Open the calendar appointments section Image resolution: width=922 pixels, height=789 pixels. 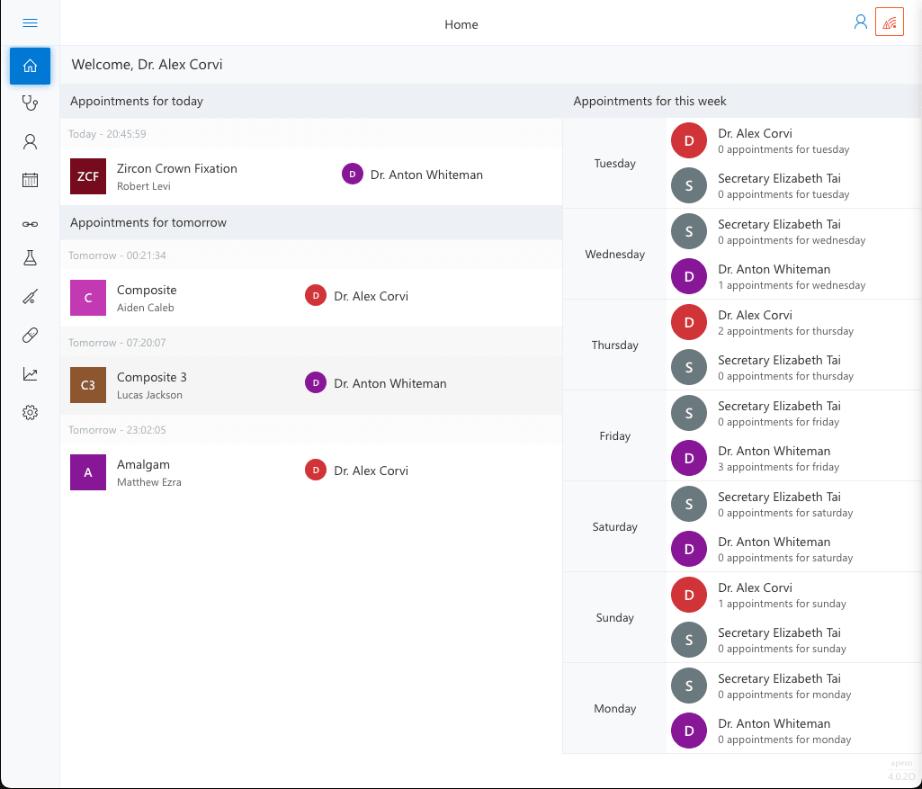(30, 180)
